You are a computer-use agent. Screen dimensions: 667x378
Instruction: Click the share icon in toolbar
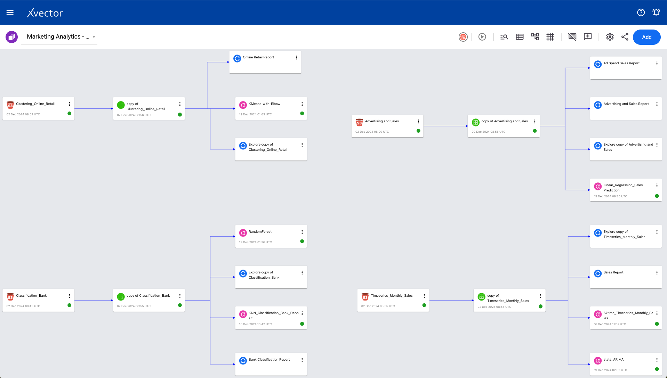pos(625,37)
